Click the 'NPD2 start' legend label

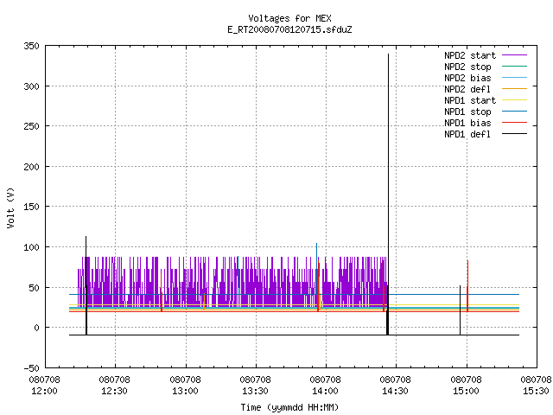(470, 55)
